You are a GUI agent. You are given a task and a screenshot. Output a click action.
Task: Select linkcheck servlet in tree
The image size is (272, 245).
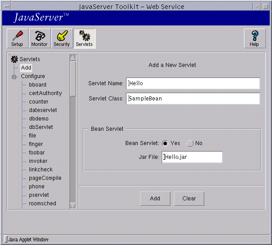[x=41, y=170]
